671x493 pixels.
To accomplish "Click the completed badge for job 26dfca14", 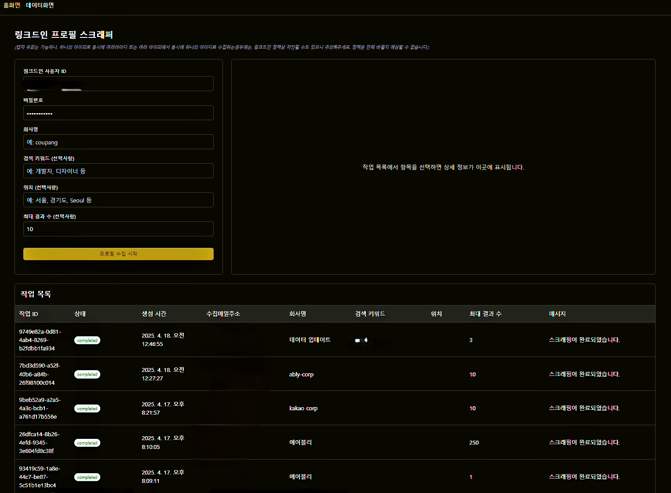I will pyautogui.click(x=87, y=443).
